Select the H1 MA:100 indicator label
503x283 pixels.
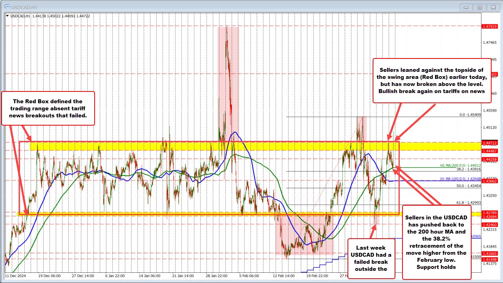(459, 179)
